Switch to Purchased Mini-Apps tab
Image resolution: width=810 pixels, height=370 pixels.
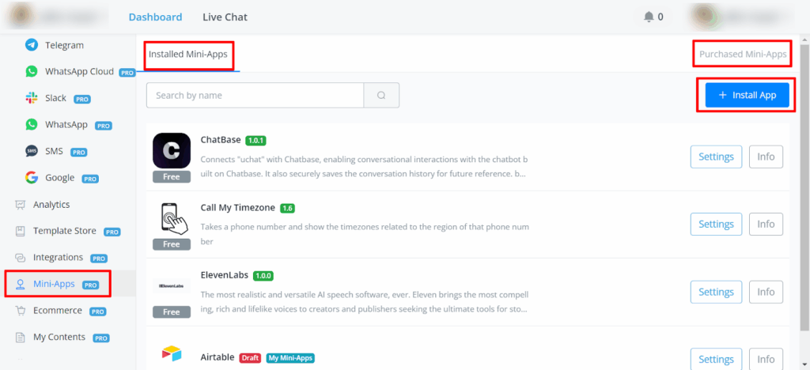[743, 55]
